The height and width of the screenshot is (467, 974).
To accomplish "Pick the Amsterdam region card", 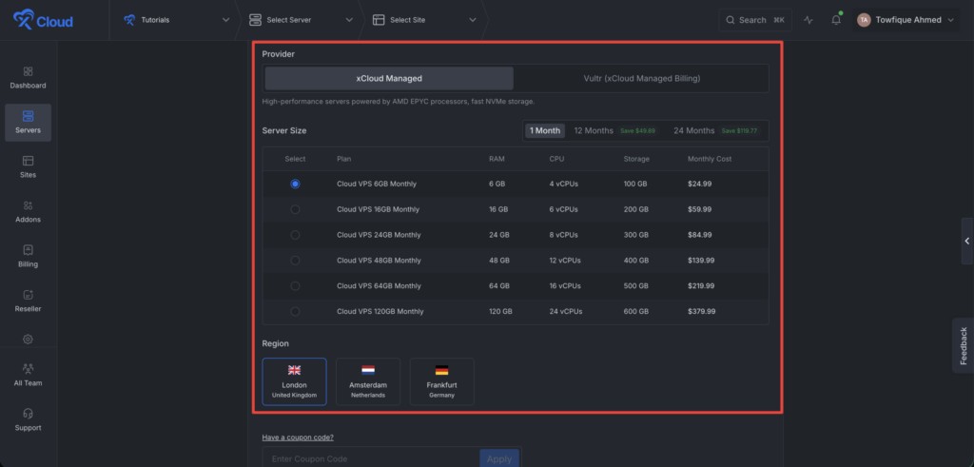I will click(368, 382).
